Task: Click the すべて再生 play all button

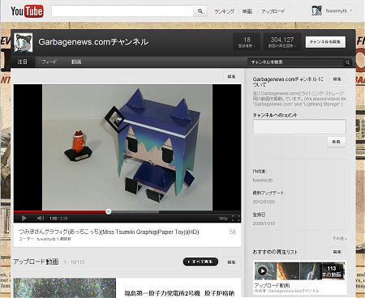Action: click(x=200, y=262)
